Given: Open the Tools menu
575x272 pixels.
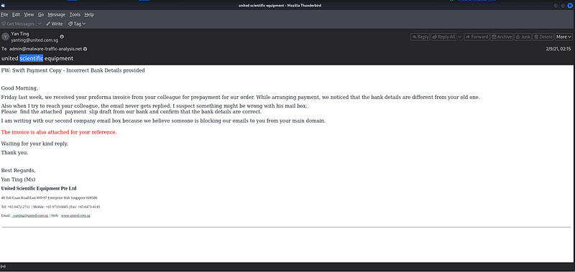Looking at the screenshot, I should (75, 14).
